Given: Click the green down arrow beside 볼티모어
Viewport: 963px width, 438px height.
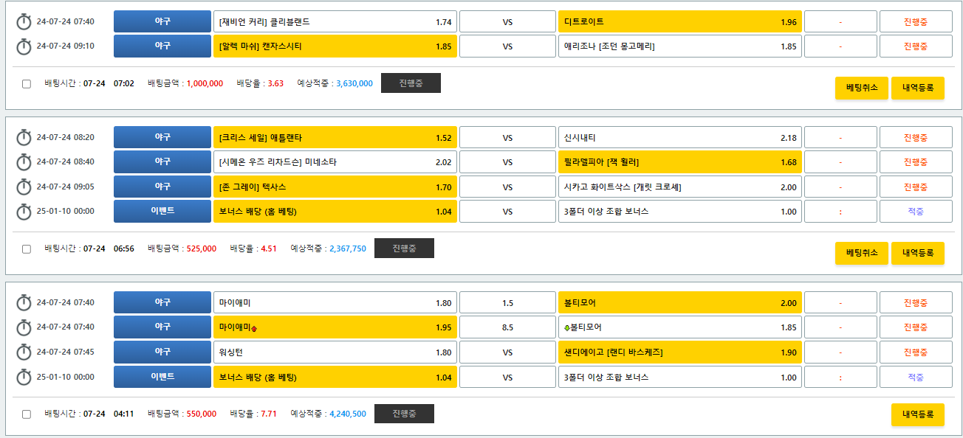Looking at the screenshot, I should click(x=566, y=327).
